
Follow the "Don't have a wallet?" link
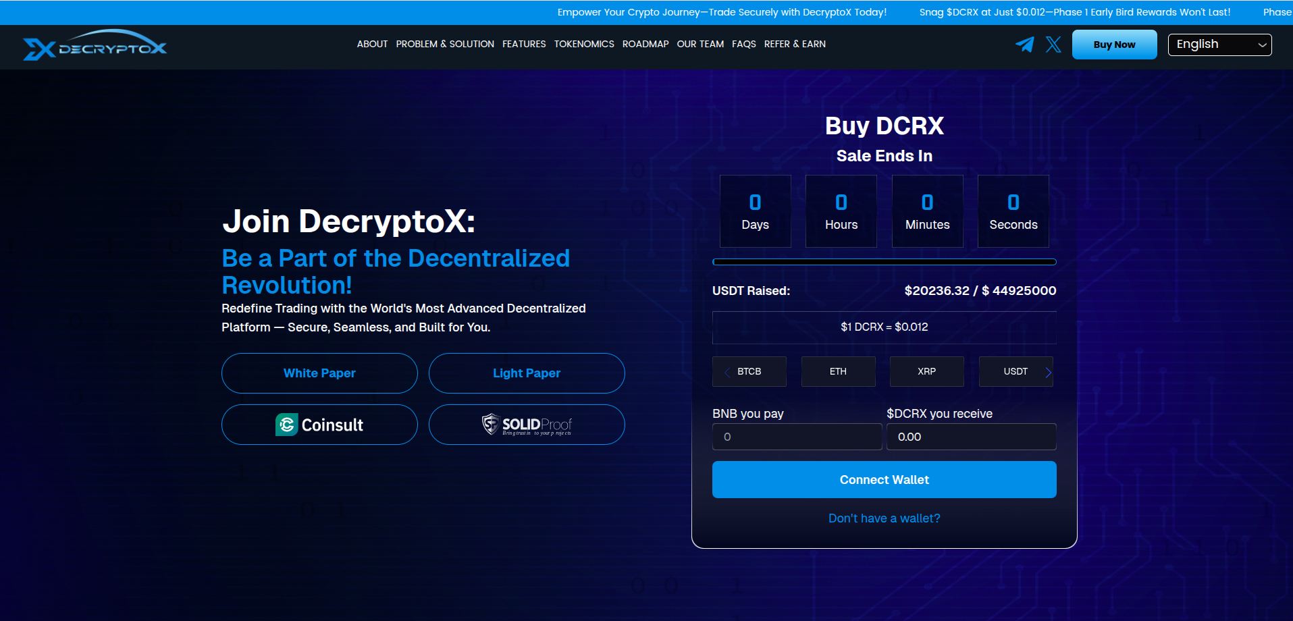coord(885,518)
